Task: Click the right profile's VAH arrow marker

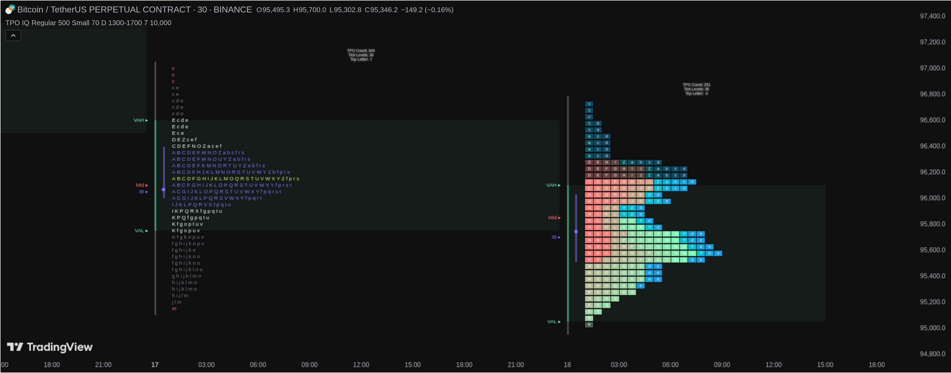Action: [x=553, y=185]
